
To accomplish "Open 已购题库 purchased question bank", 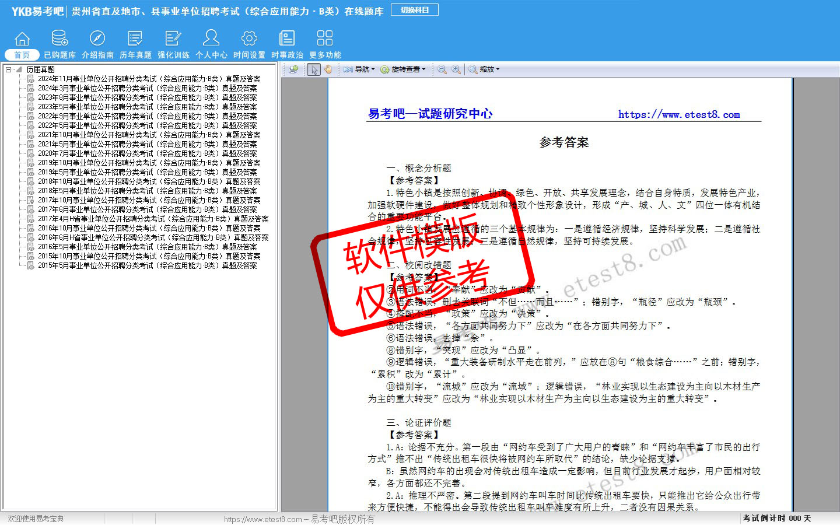I will coord(60,45).
